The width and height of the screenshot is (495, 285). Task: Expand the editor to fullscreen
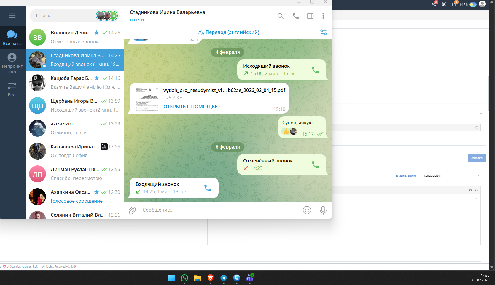tap(477, 190)
